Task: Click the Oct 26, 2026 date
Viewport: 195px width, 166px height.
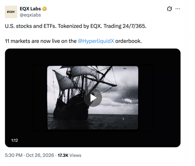Action: click(x=40, y=155)
